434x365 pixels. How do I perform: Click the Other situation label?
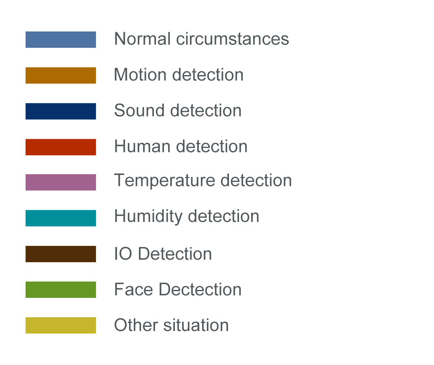click(172, 325)
